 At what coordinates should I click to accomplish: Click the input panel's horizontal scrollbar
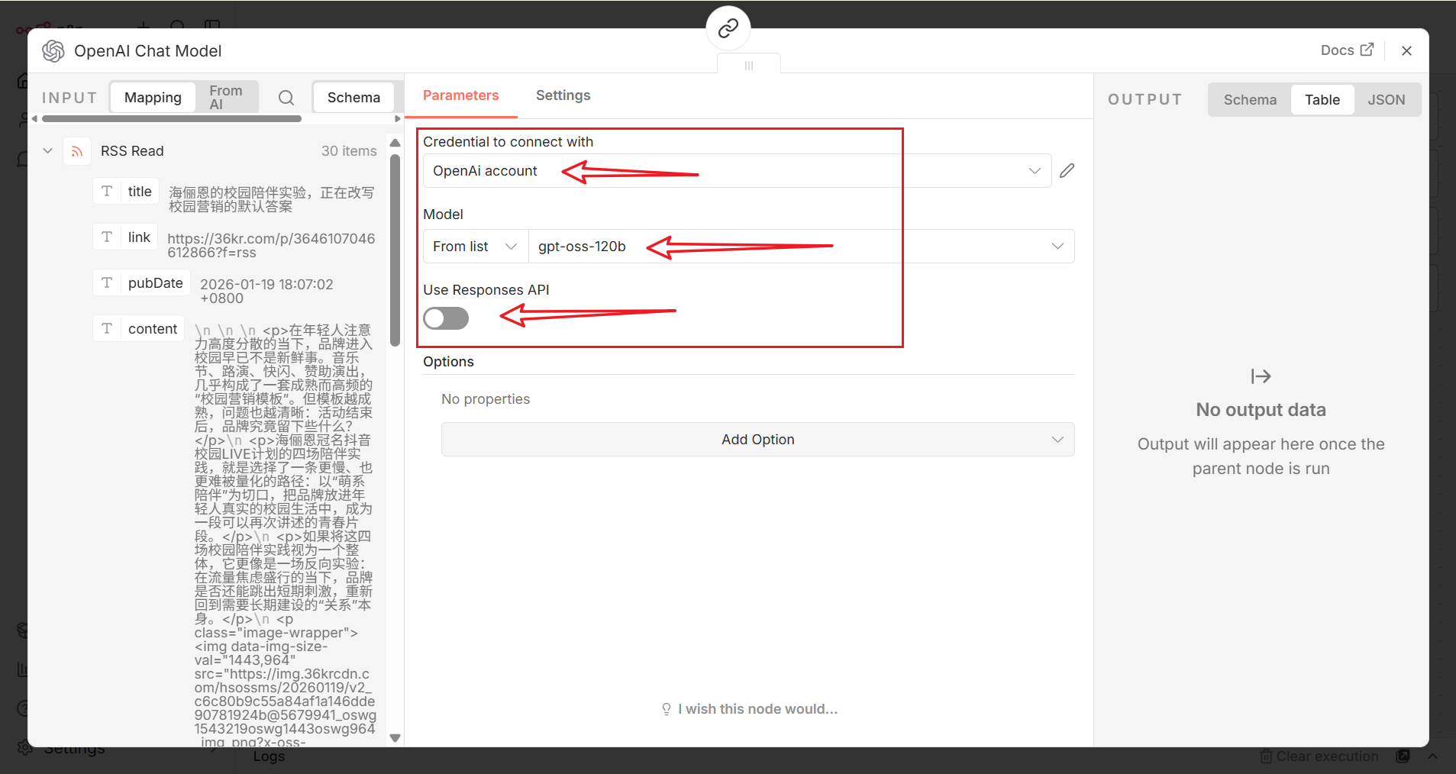[172, 119]
